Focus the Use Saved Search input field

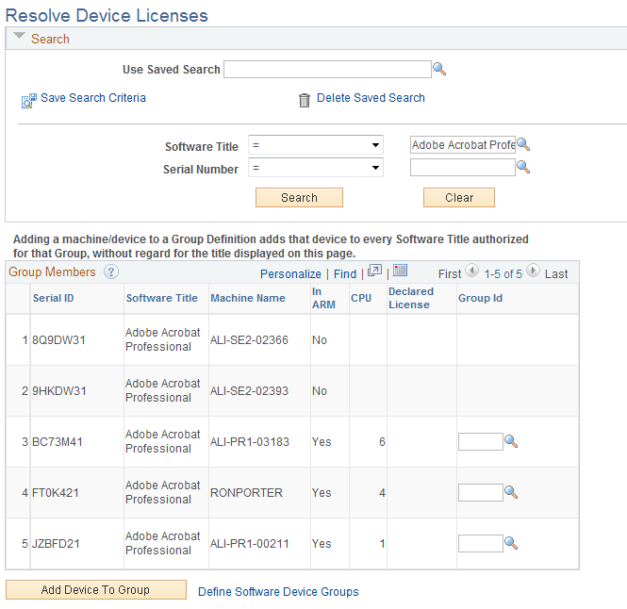327,69
